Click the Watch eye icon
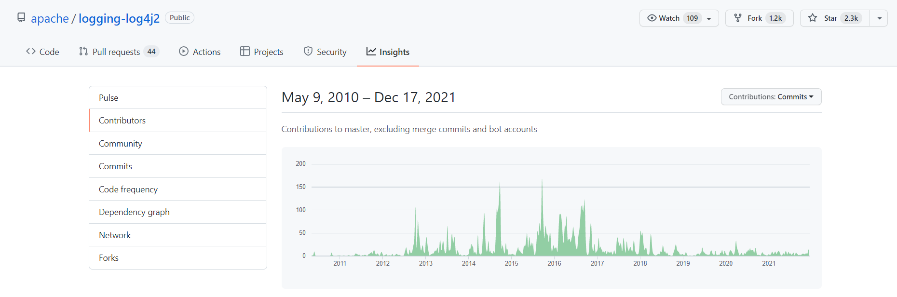 (x=652, y=18)
